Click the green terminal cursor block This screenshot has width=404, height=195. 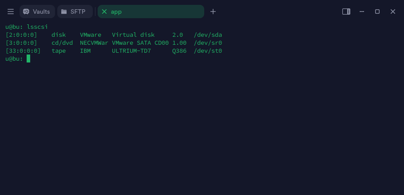28,58
